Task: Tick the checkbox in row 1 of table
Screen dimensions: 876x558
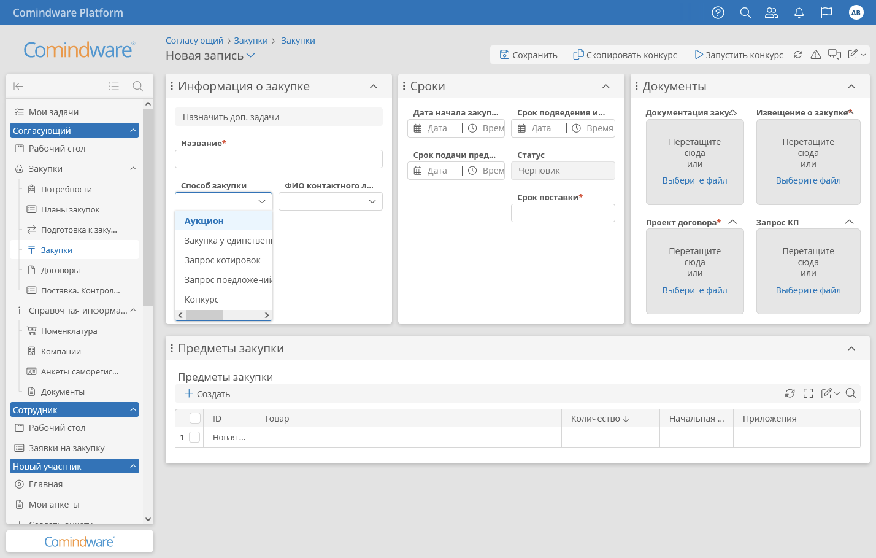Action: point(194,437)
